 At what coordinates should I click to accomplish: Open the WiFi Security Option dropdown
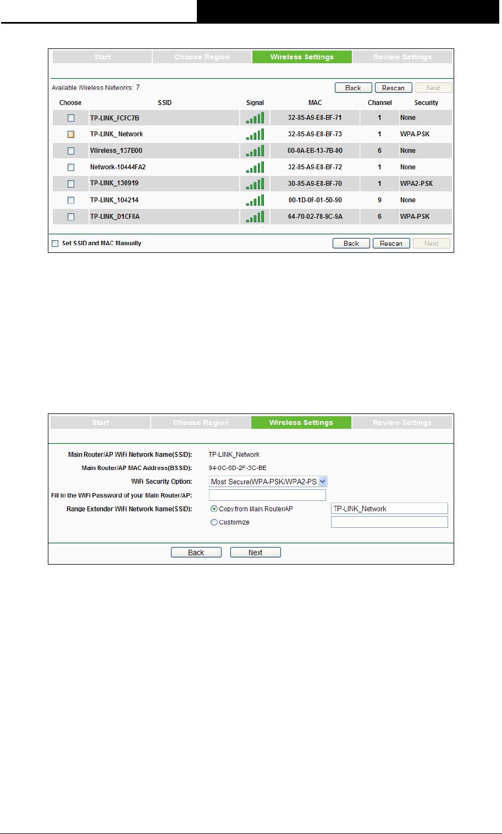[x=268, y=482]
